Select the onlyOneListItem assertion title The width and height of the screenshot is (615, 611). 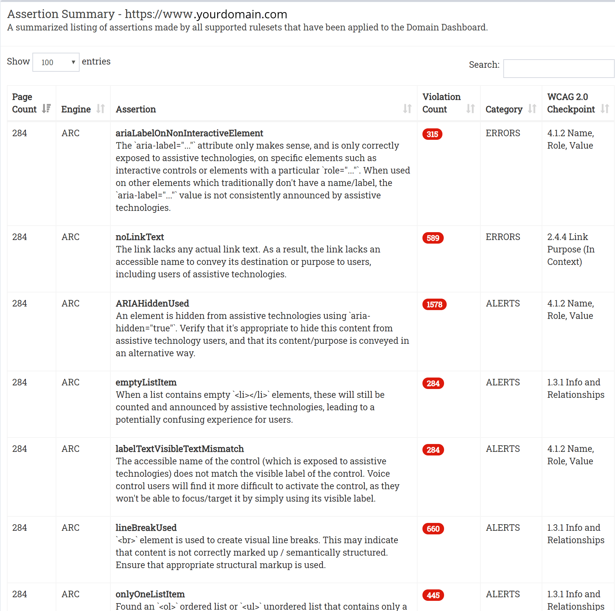[x=150, y=594]
